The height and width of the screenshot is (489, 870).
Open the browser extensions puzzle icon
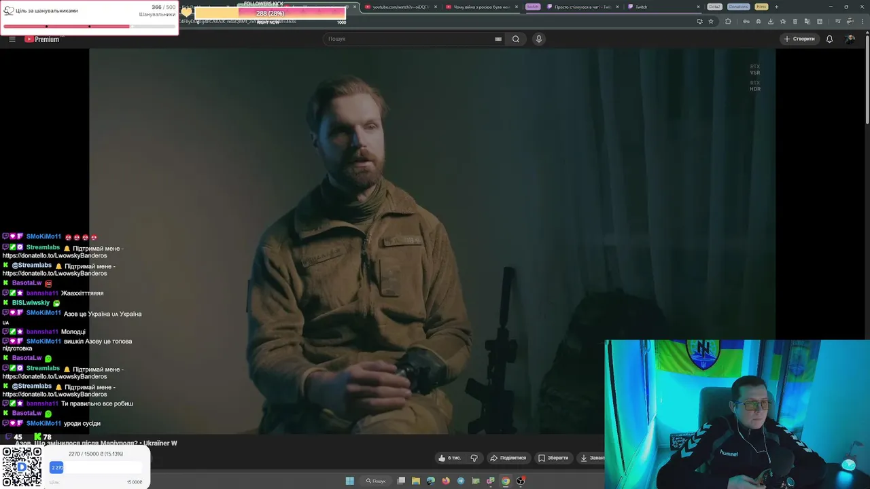728,21
